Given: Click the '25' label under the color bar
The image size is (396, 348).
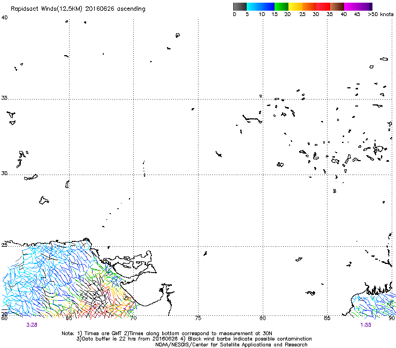Looking at the screenshot, I should click(302, 14).
